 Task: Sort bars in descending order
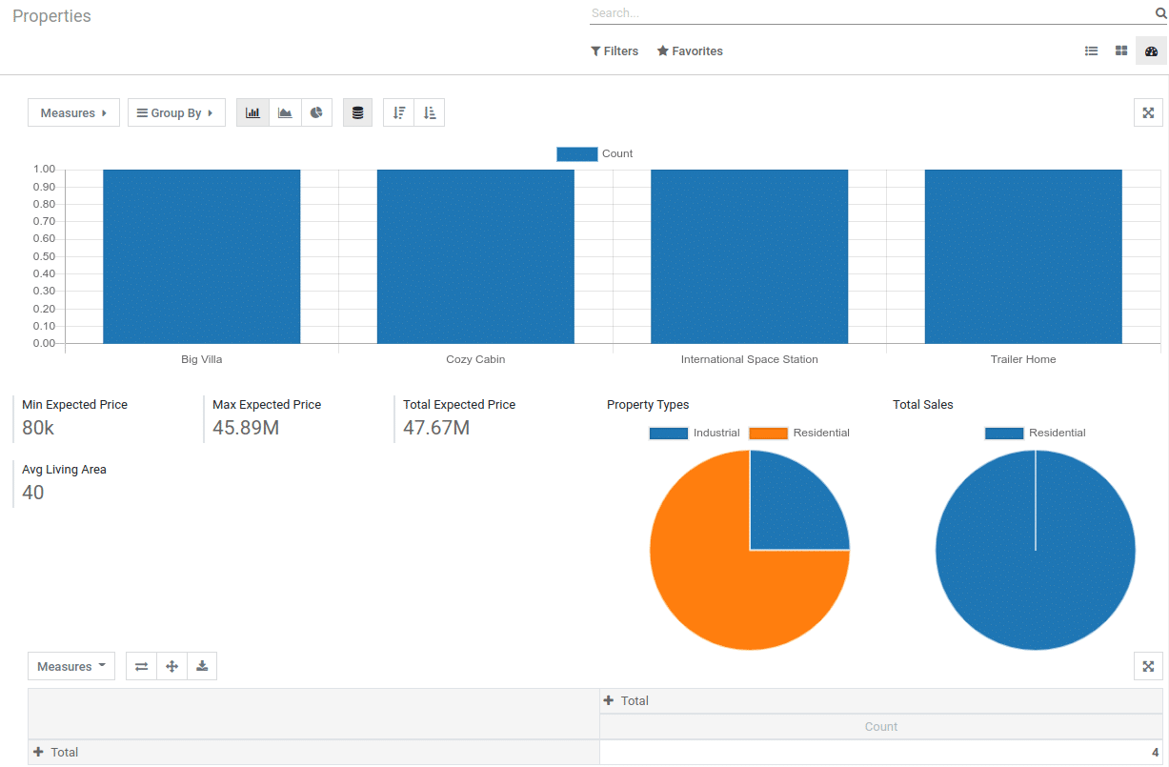398,112
